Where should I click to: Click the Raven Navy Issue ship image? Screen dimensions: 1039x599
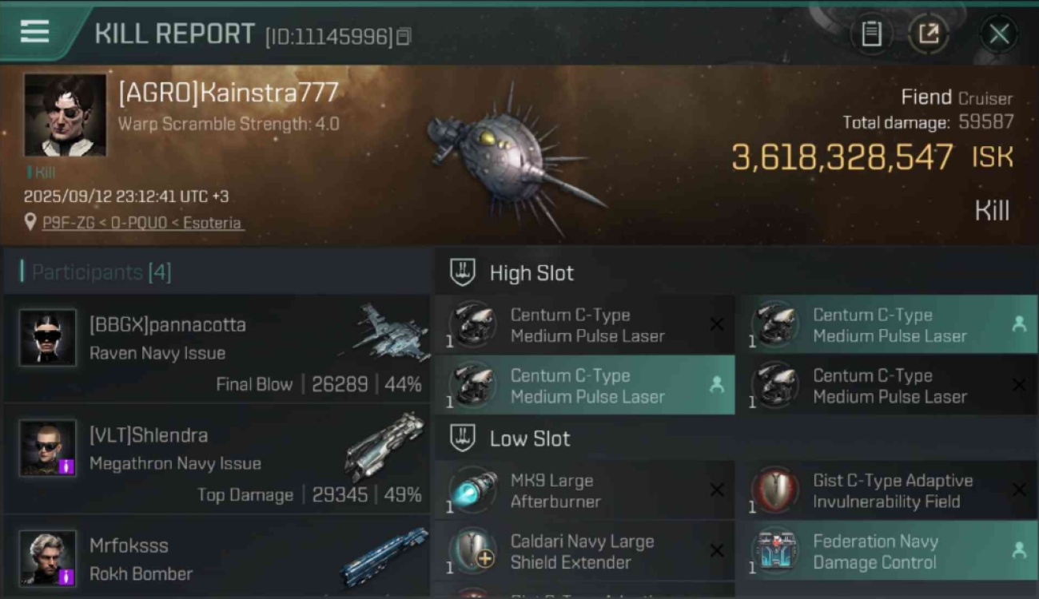click(384, 331)
